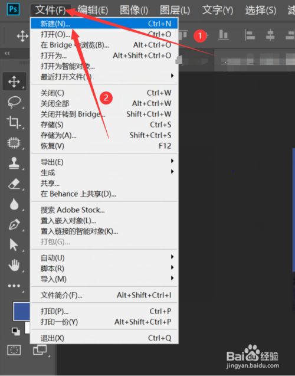Choose 文件简介(F)... menu item
Image resolution: width=295 pixels, height=376 pixels.
point(104,295)
